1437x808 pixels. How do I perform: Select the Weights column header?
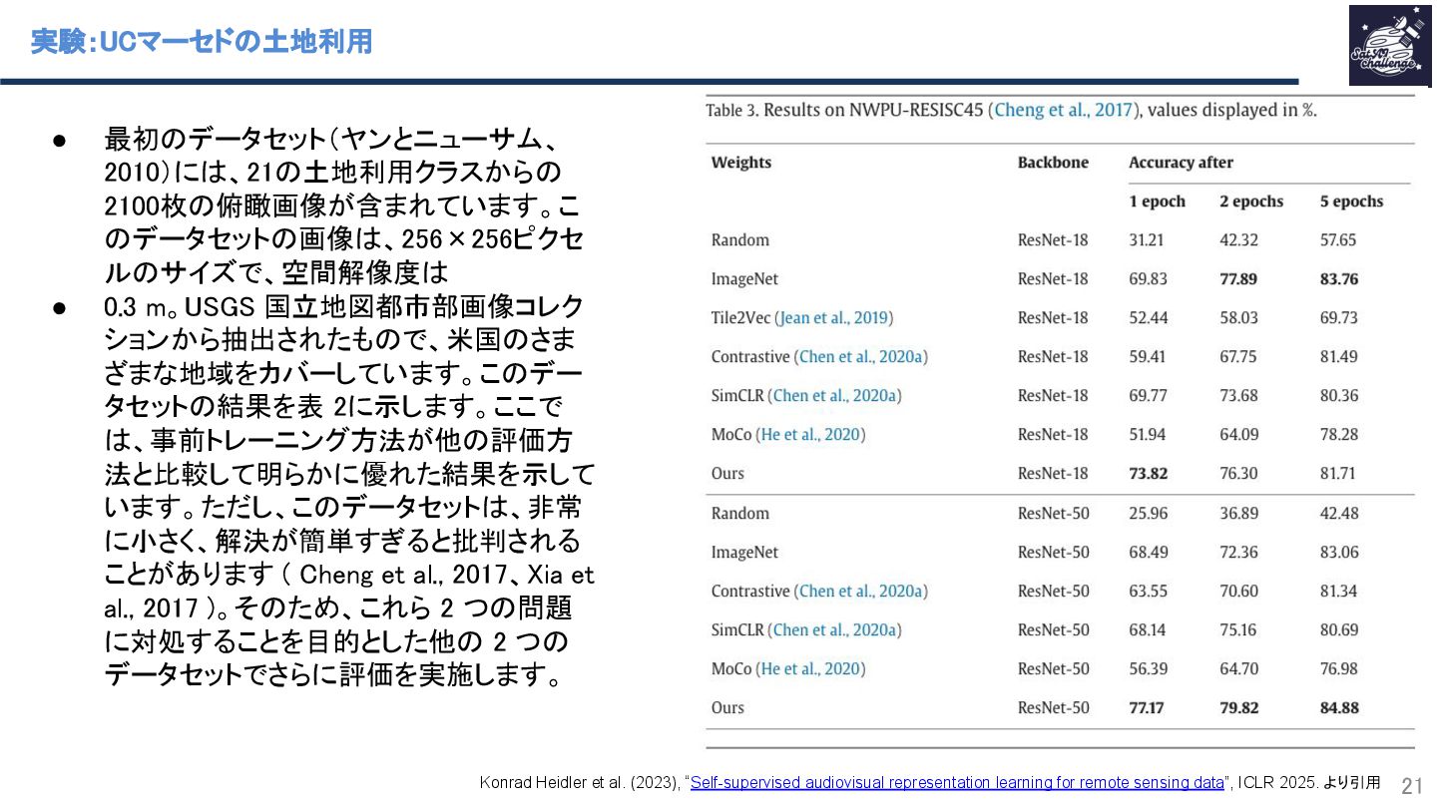[x=741, y=163]
